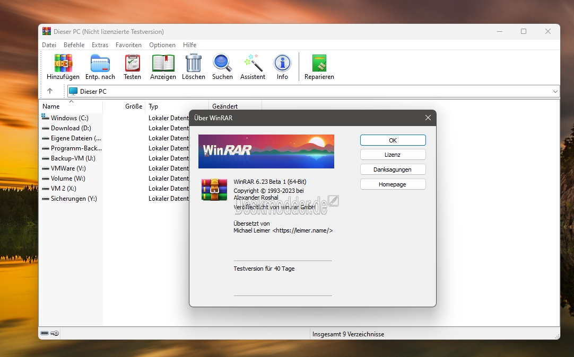Viewport: 574px width, 357px height.
Task: Open the Optionen menu
Action: coord(162,45)
